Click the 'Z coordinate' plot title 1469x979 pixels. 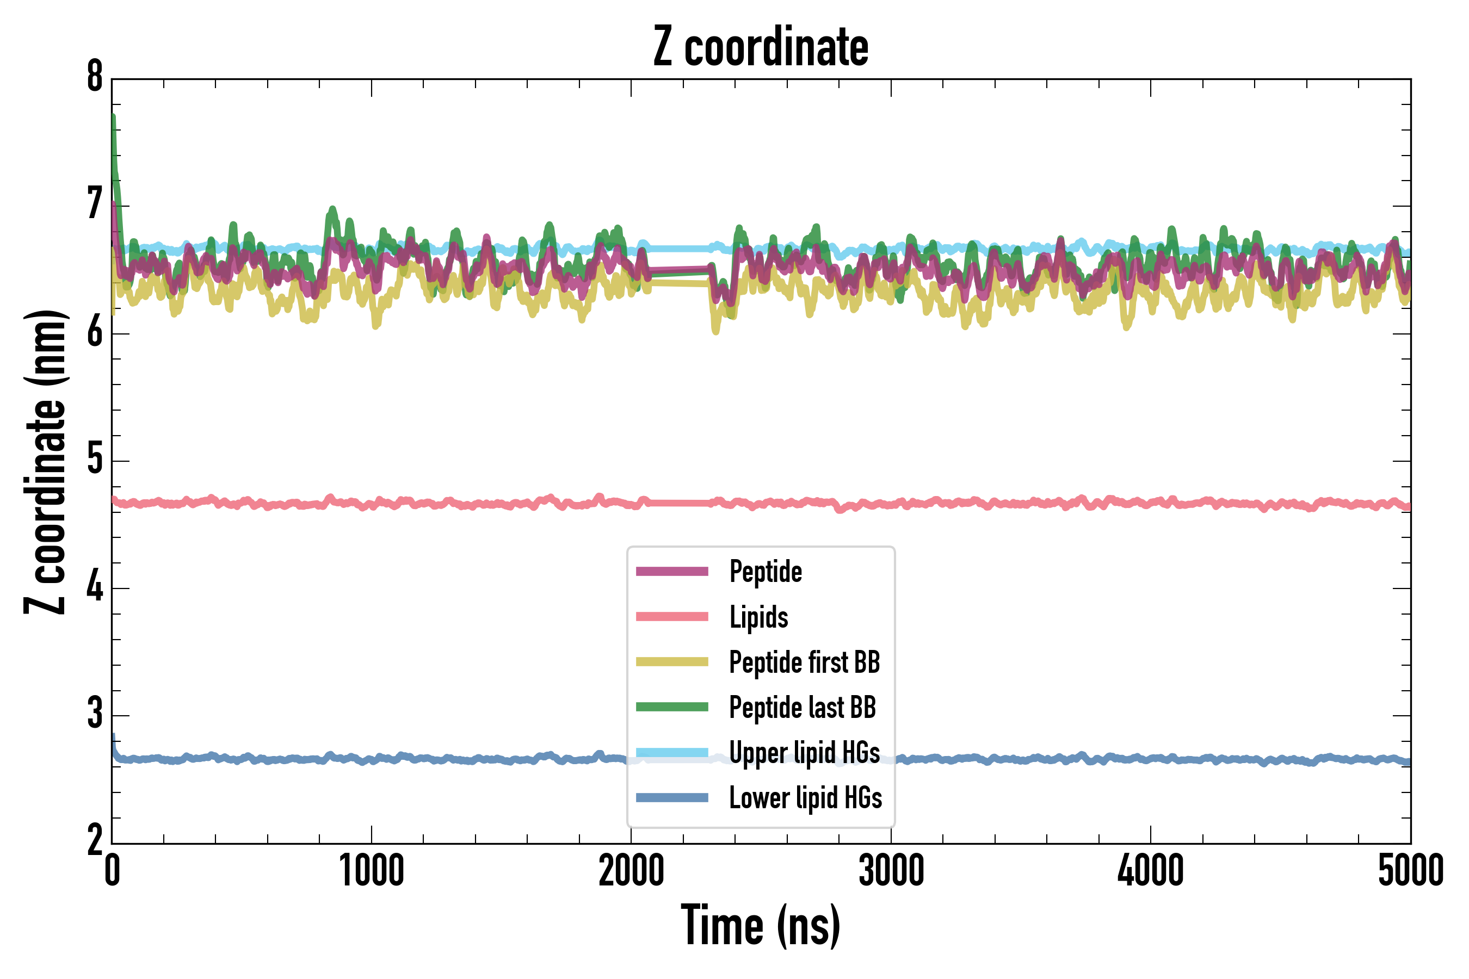pyautogui.click(x=761, y=47)
